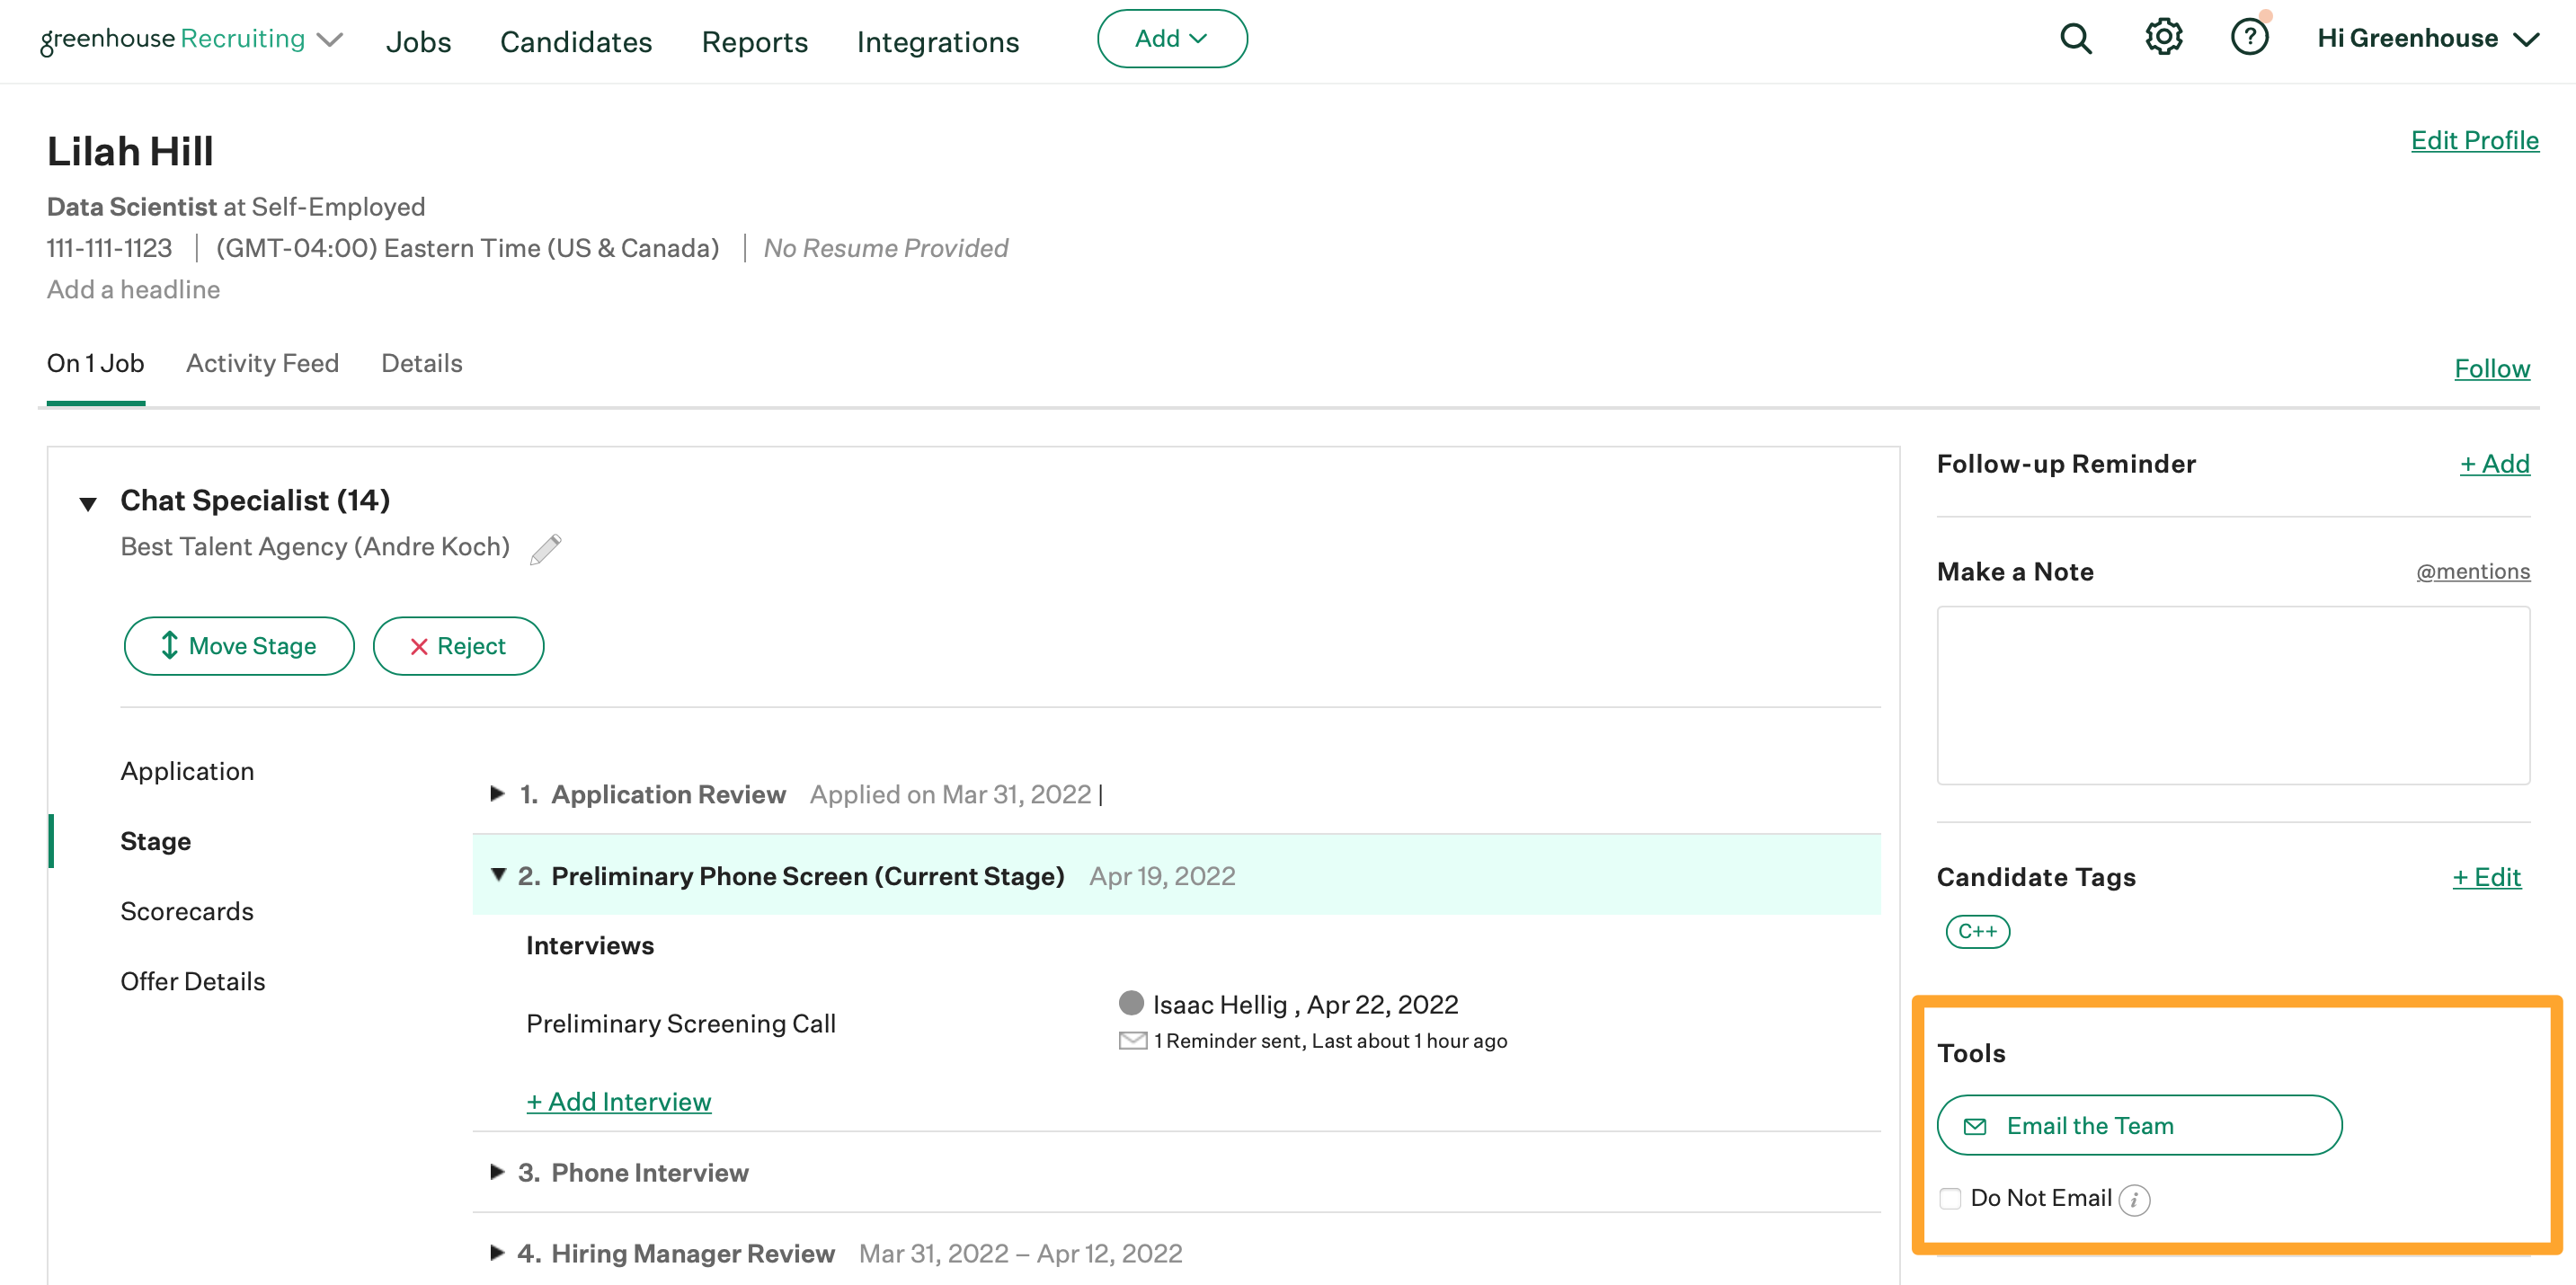Expand the Hiring Manager Review stage

[x=497, y=1253]
